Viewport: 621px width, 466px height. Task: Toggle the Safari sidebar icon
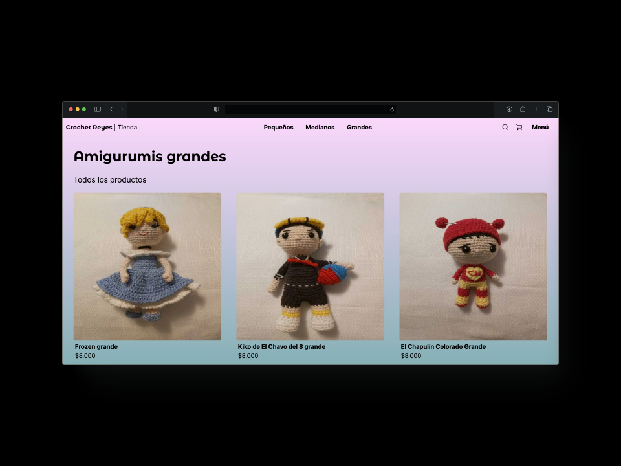point(98,109)
